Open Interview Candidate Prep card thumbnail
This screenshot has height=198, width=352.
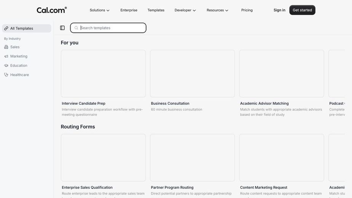pos(103,73)
